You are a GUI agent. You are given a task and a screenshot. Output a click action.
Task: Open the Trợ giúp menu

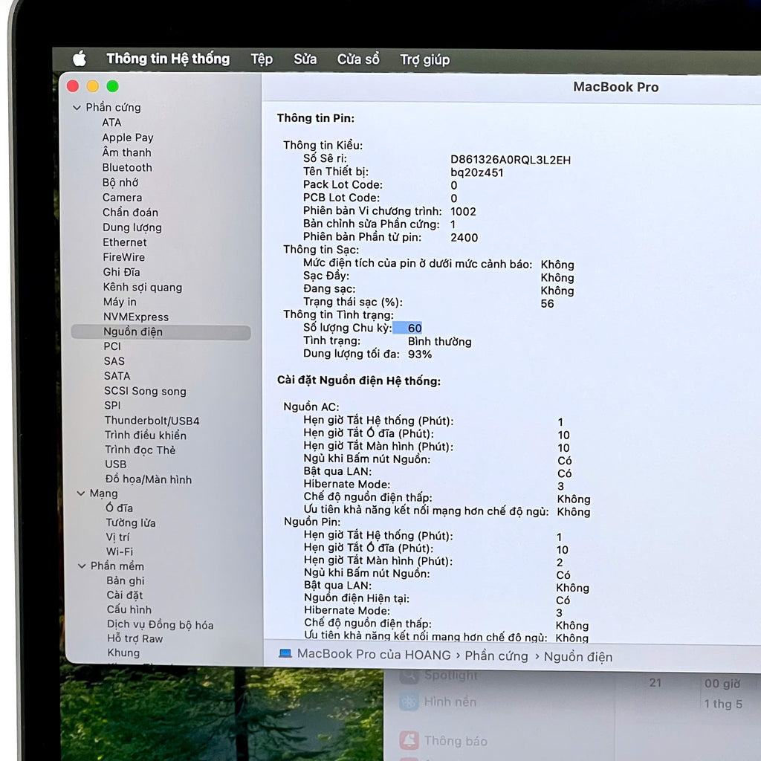(424, 59)
